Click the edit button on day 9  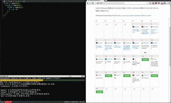point(145,53)
